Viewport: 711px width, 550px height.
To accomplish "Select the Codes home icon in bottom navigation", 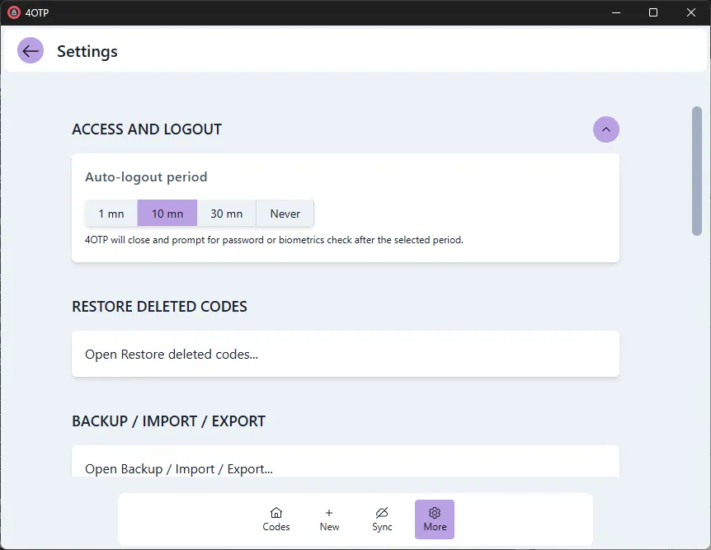I will [x=276, y=513].
